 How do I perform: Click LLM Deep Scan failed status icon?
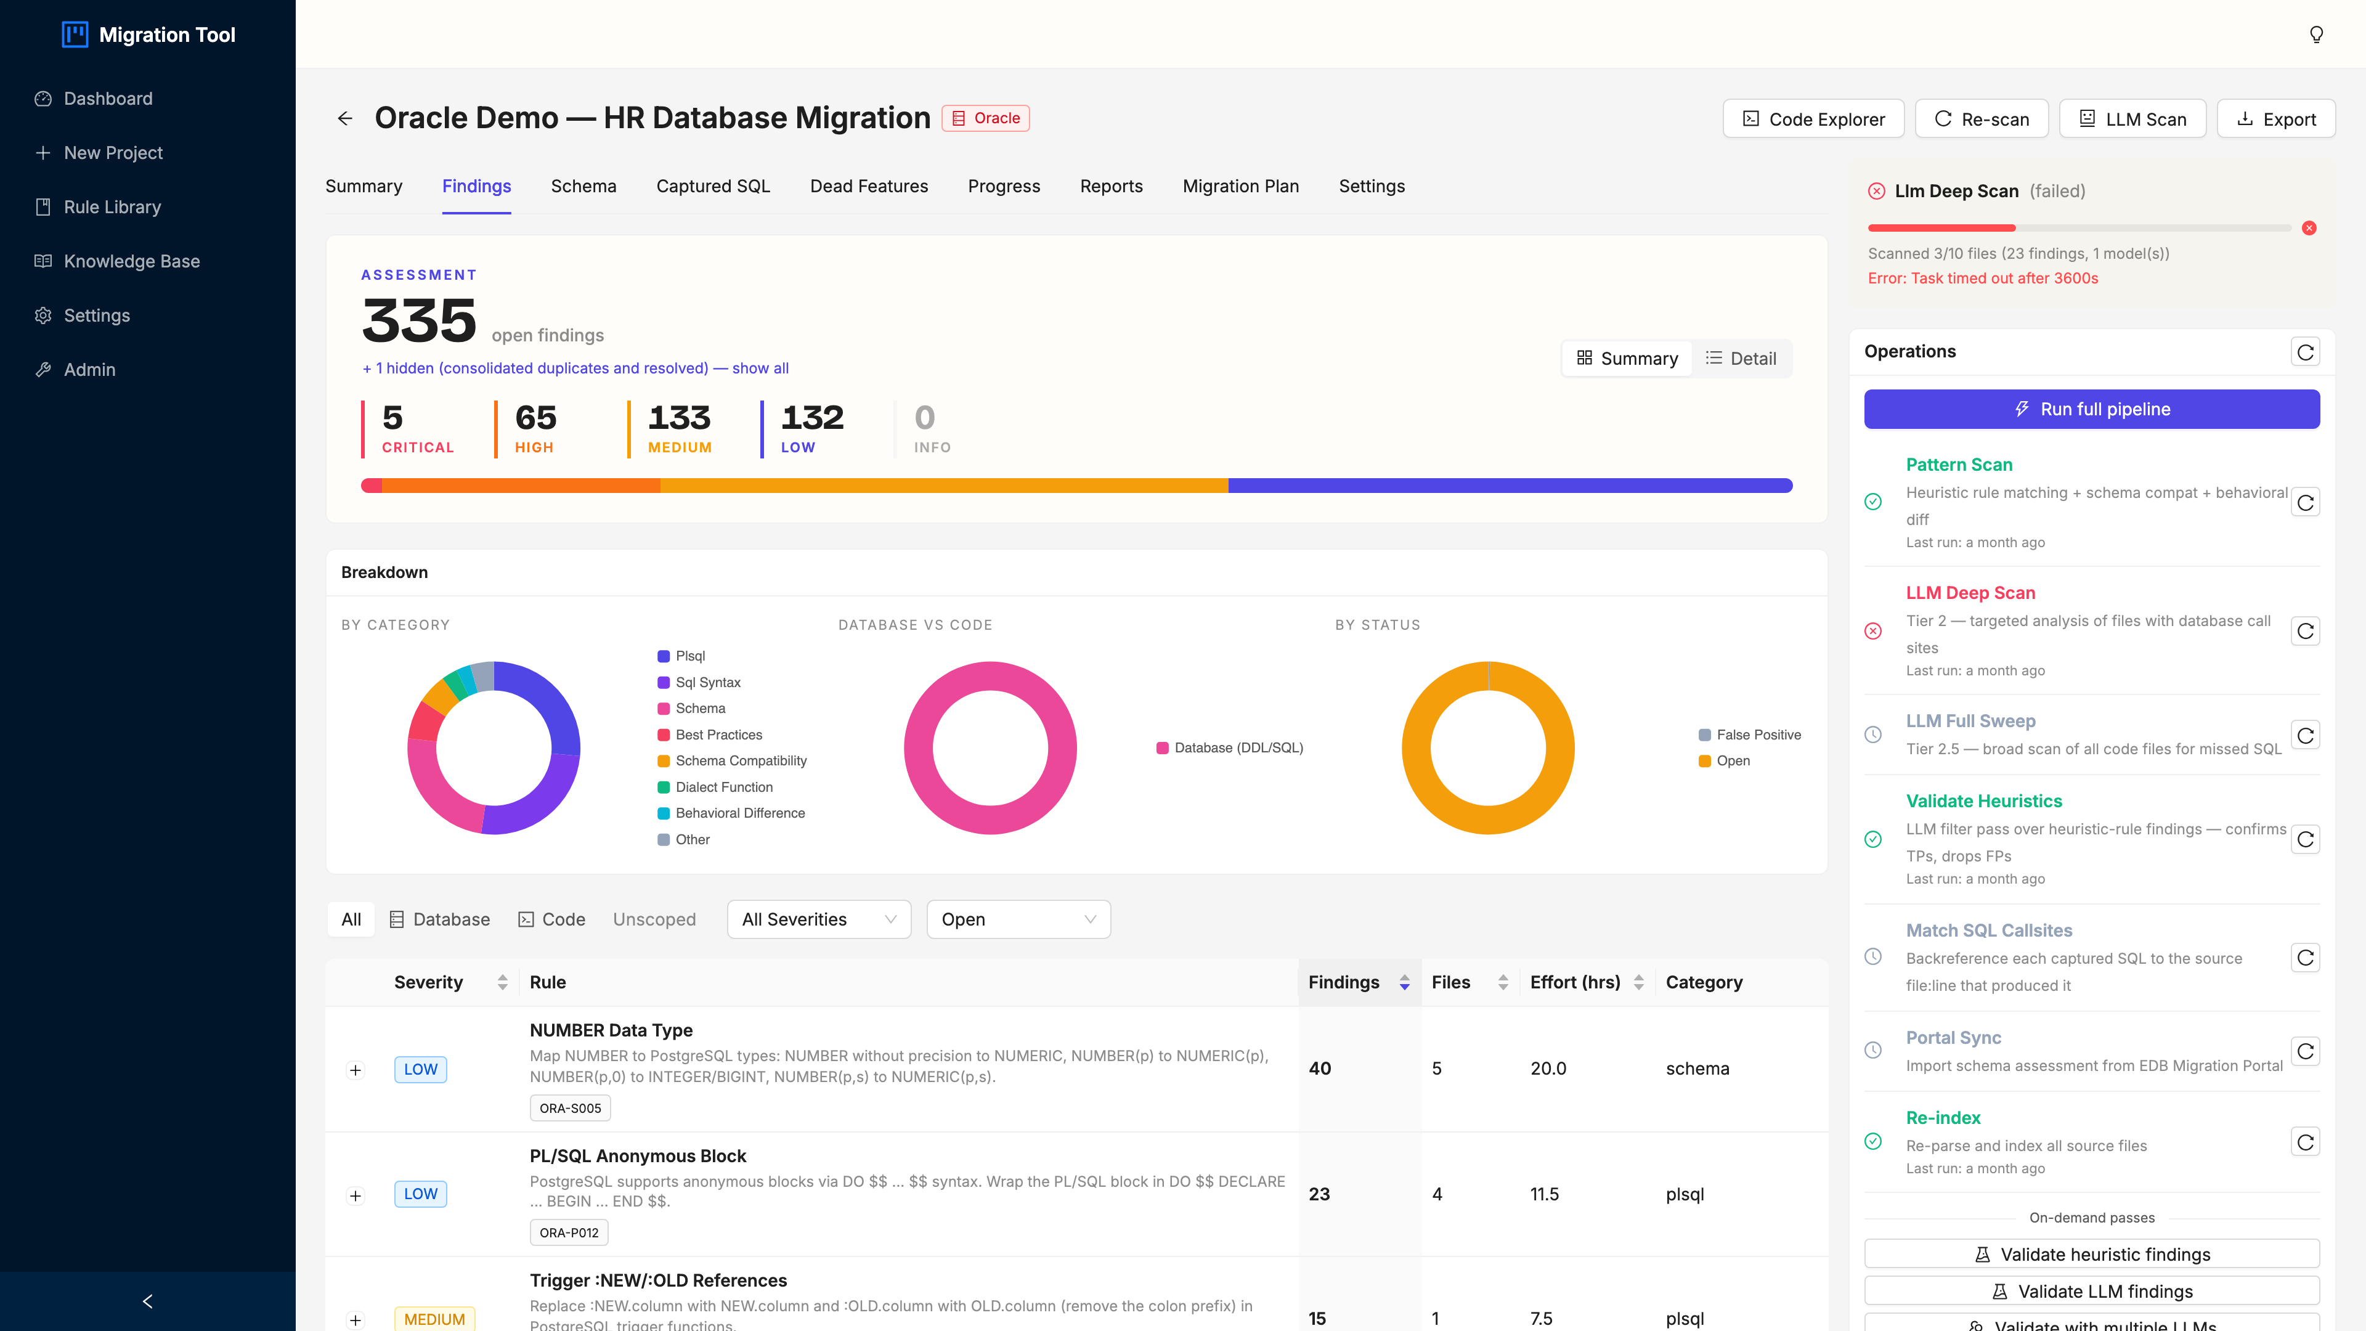tap(1873, 631)
